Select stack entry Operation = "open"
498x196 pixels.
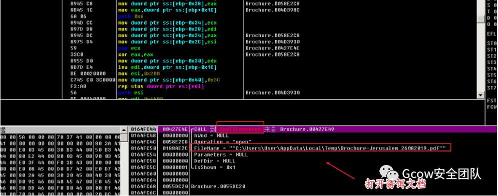click(223, 142)
